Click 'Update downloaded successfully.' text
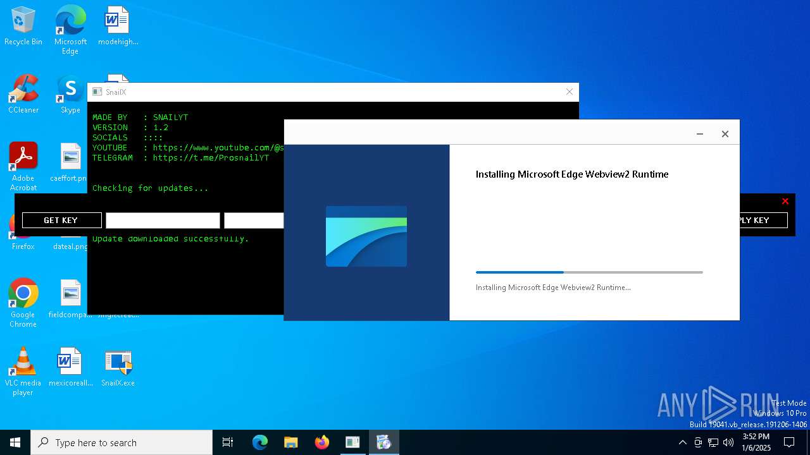The width and height of the screenshot is (810, 455). coord(171,239)
